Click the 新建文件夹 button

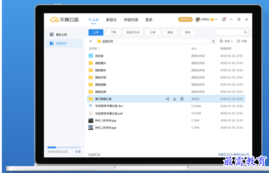[x=133, y=32]
